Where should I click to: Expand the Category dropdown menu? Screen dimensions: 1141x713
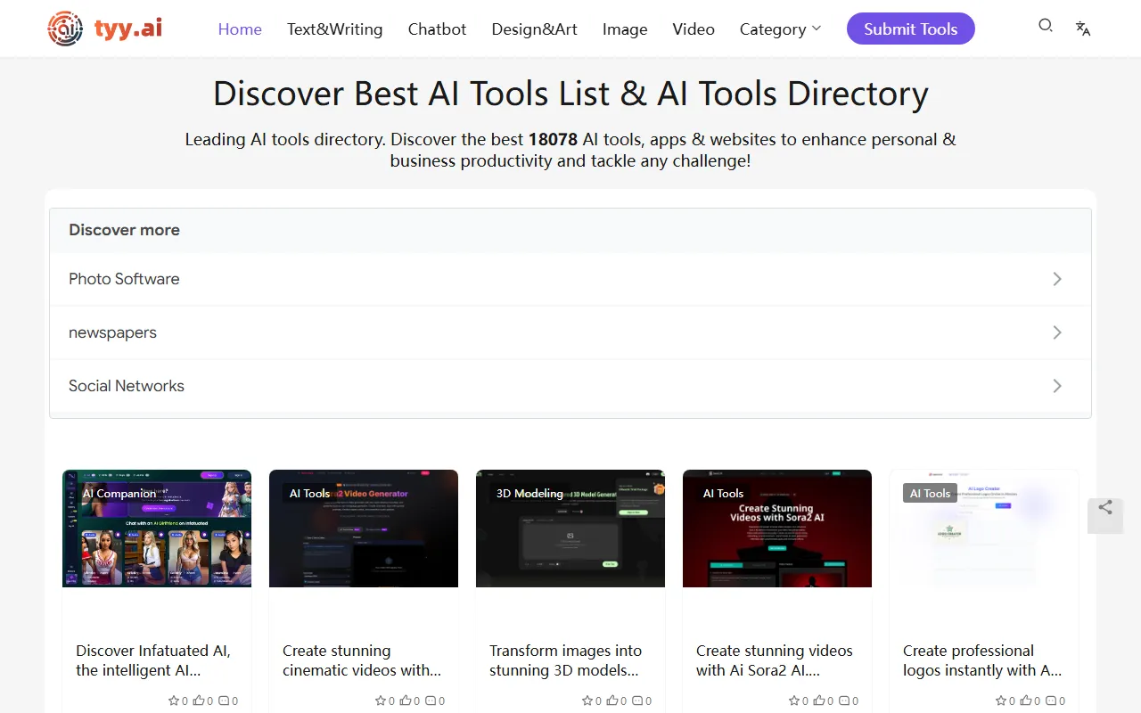pos(780,29)
